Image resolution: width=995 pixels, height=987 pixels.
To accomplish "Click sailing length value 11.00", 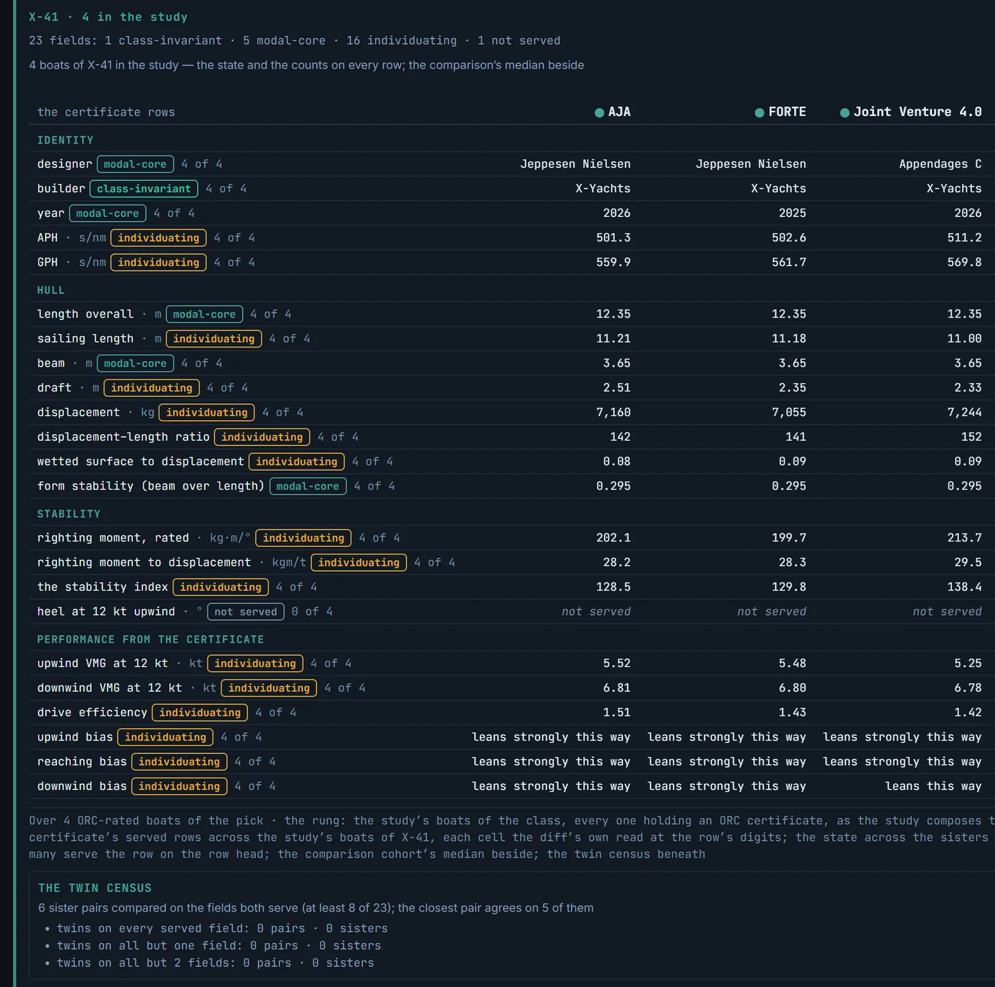I will [x=965, y=339].
